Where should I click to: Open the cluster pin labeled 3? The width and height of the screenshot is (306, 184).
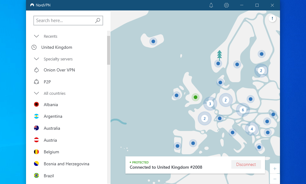point(210,104)
